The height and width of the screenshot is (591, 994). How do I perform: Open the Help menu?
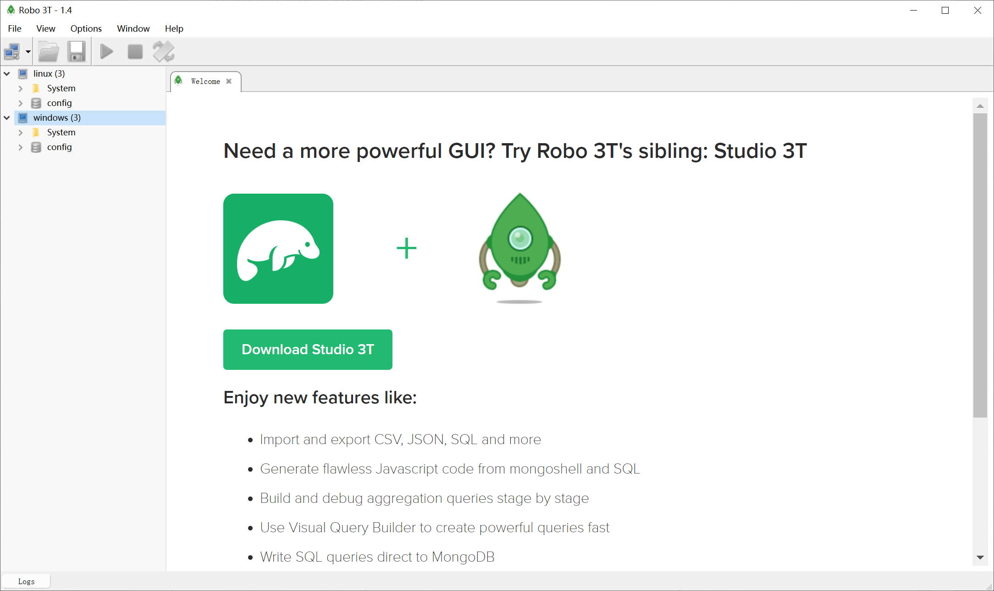(x=174, y=28)
